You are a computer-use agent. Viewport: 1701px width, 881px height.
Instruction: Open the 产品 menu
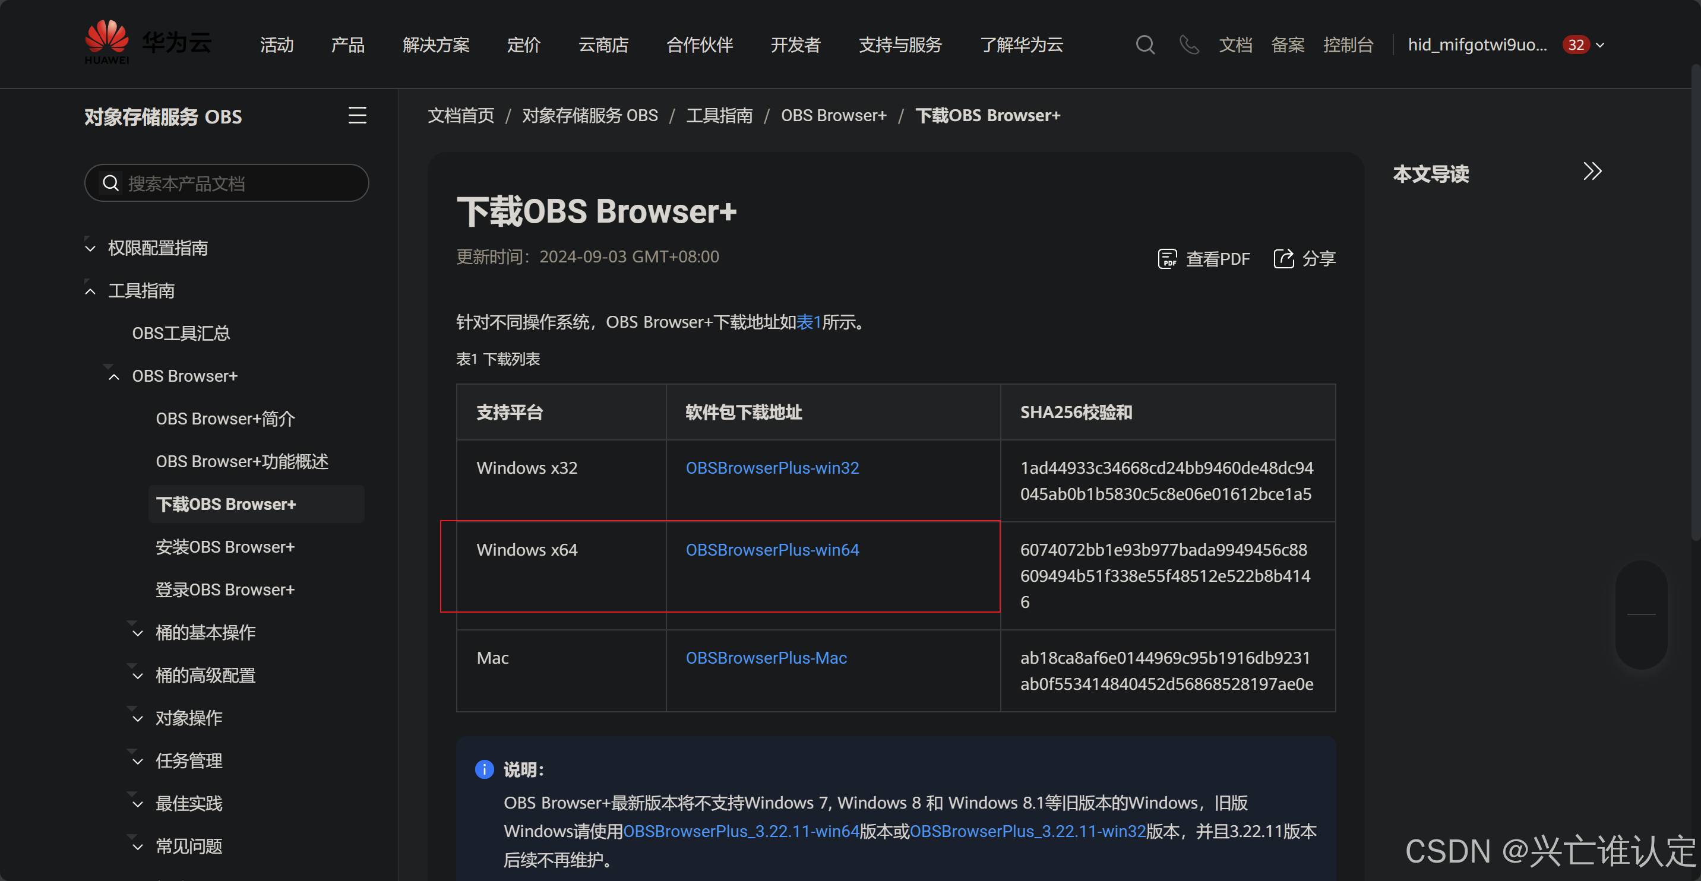(x=348, y=45)
